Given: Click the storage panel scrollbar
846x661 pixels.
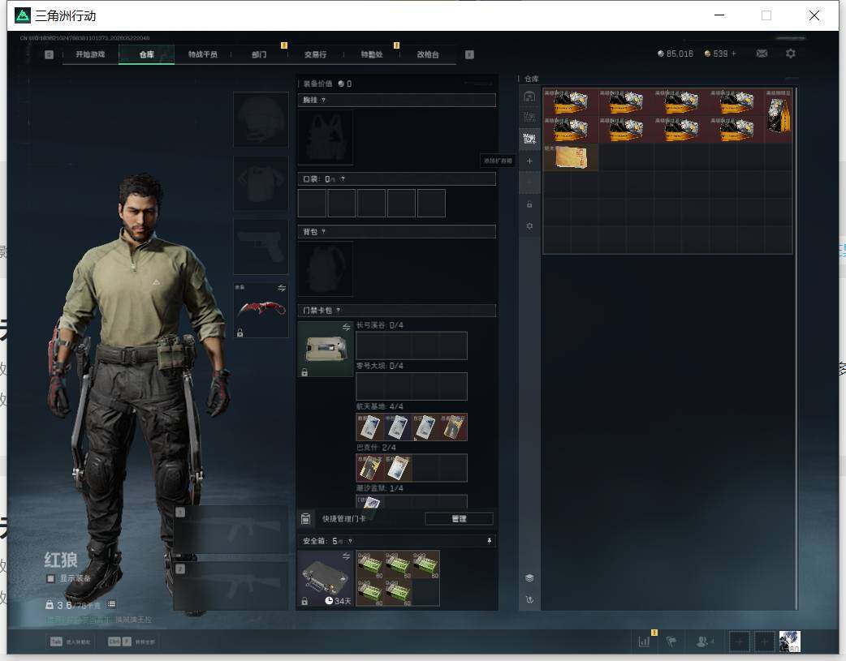Looking at the screenshot, I should click(796, 348).
